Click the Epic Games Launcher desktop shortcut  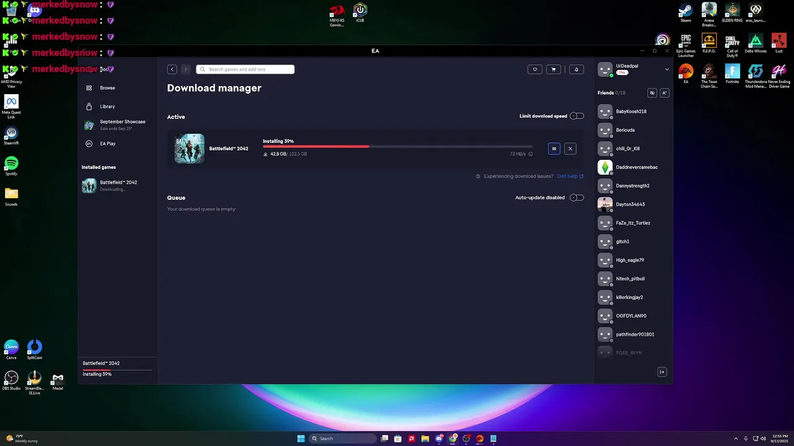[x=685, y=45]
